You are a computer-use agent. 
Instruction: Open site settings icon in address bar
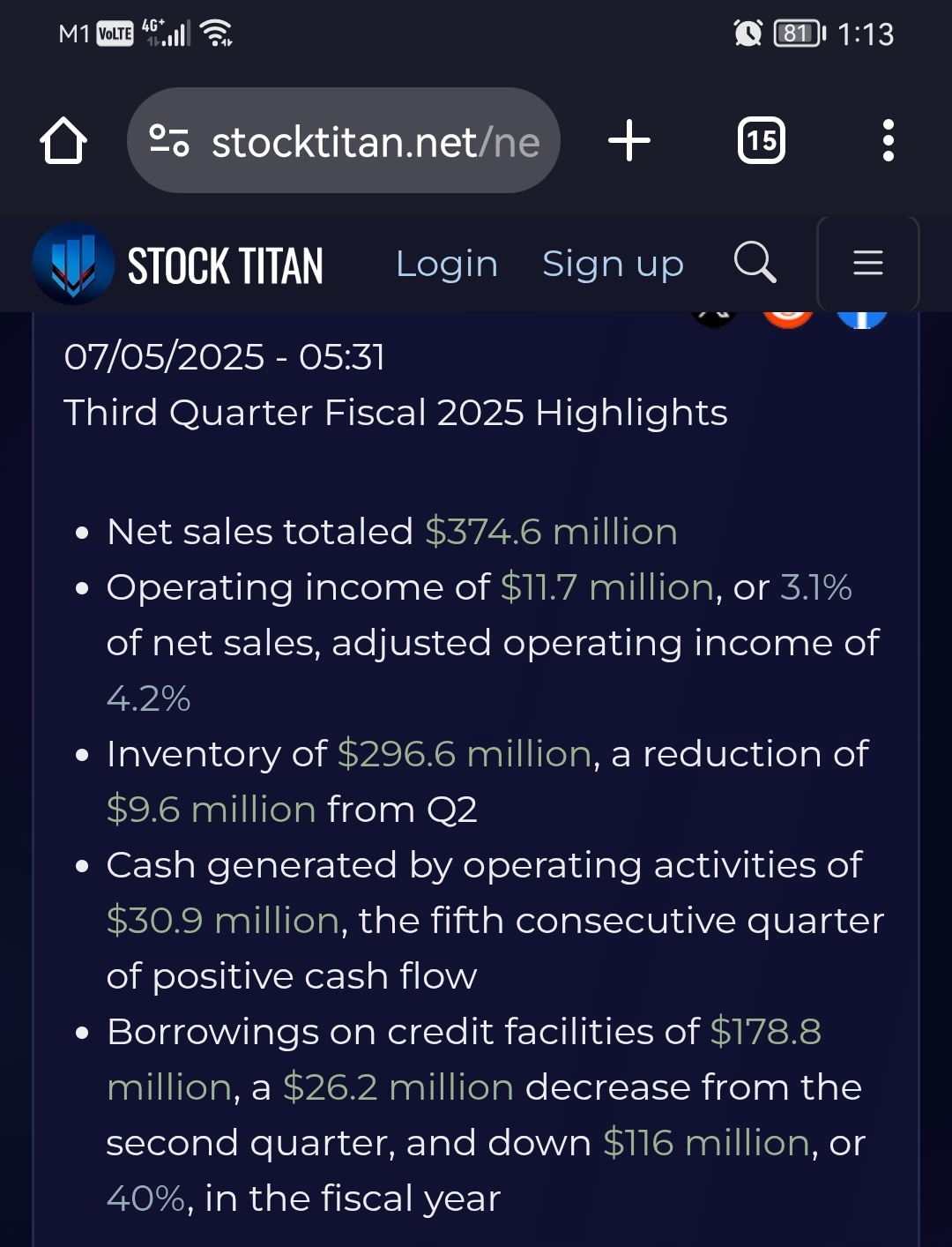coord(169,141)
